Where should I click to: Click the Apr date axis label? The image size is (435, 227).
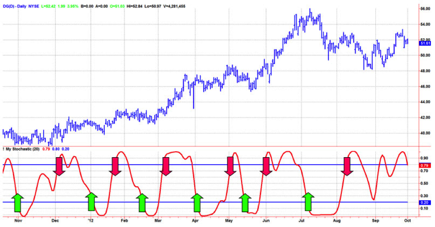click(195, 221)
